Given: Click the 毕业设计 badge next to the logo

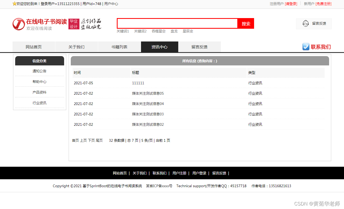Looking at the screenshot, I should (74, 24).
